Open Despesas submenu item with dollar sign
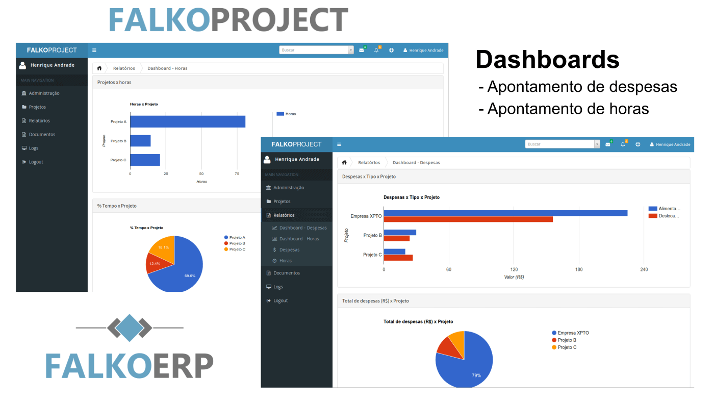This screenshot has height=402, width=714. pos(287,250)
